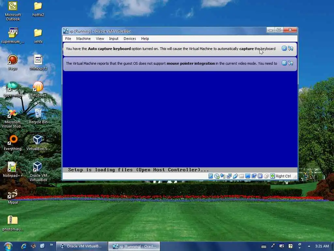Screen dimensions: 334x251
Task: Dismiss the mouse pointer integration notification
Action: [x=284, y=63]
